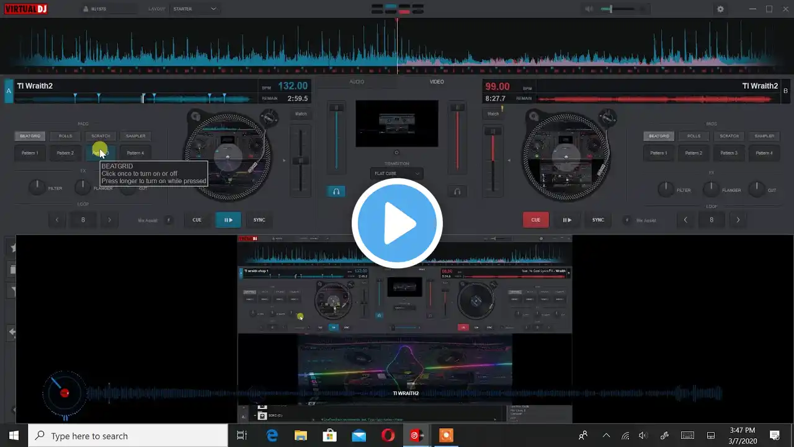
Task: Trigger Pattern 4 pad on deck B
Action: click(764, 153)
